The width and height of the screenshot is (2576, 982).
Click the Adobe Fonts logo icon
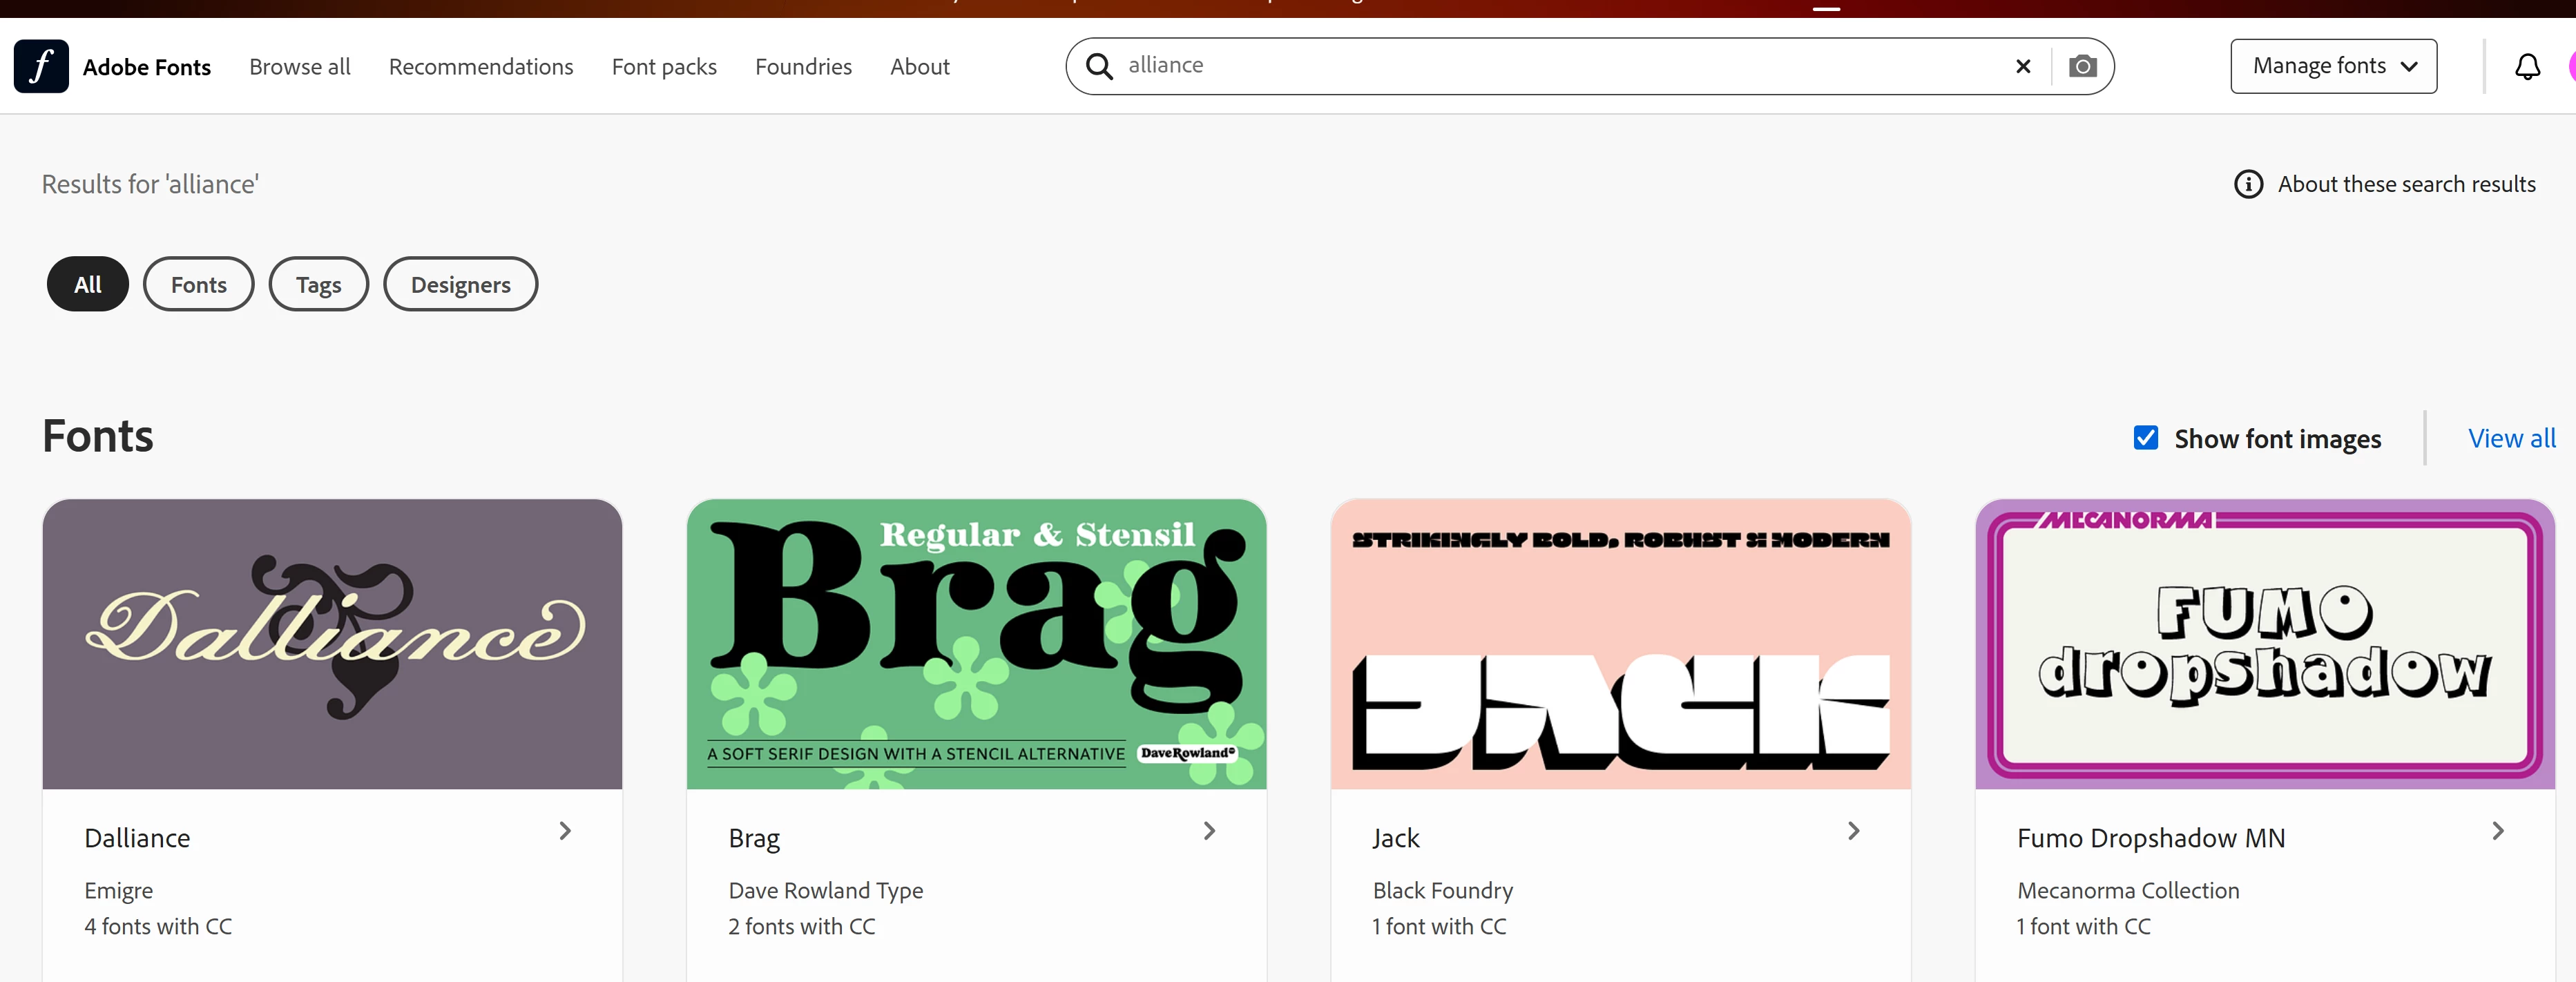[x=41, y=66]
